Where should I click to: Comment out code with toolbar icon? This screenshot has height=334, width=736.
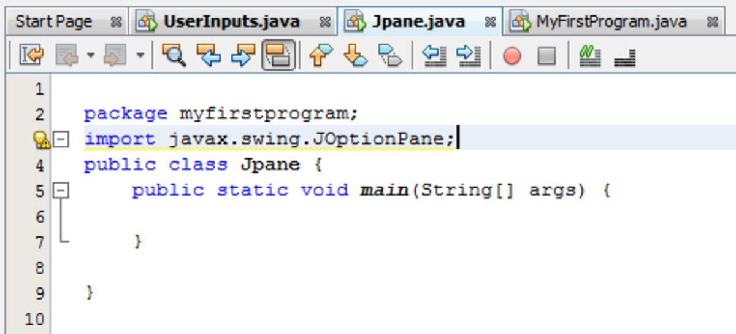(x=590, y=56)
